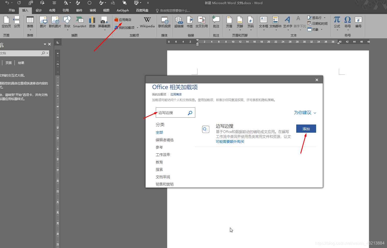Click the Tell me (告诉我您想要做什么) box
387x248 pixels.
tap(173, 10)
